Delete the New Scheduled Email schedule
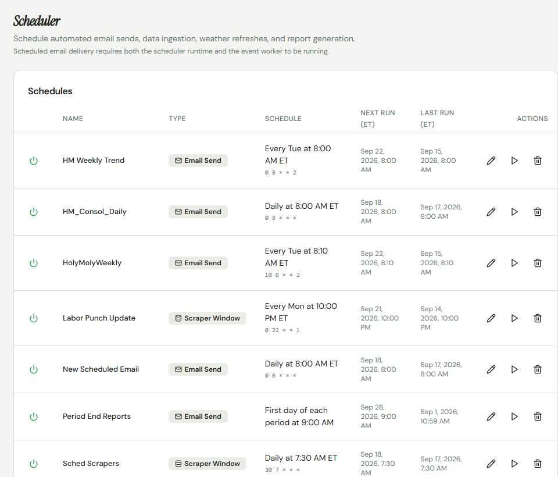 tap(538, 369)
